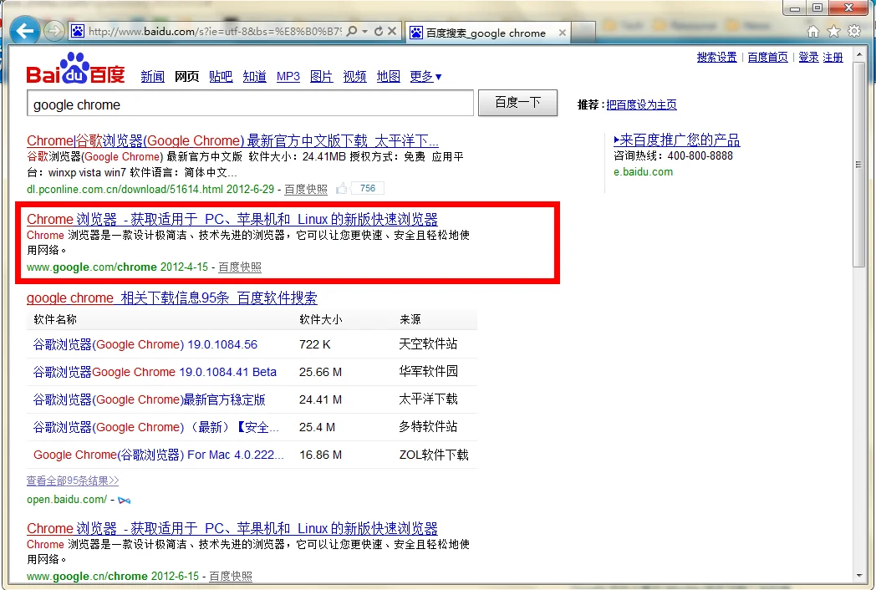The image size is (876, 590).
Task: Click the page scrollbar up arrow
Action: [860, 54]
